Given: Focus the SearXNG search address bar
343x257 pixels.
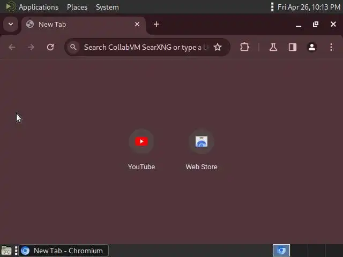Looking at the screenshot, I should click(x=147, y=47).
